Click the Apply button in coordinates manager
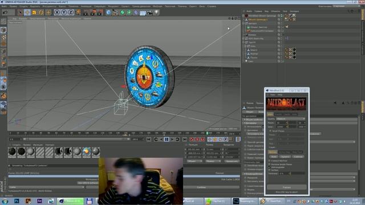Image resolution: width=365 pixels, height=205 pixels. tap(232, 161)
